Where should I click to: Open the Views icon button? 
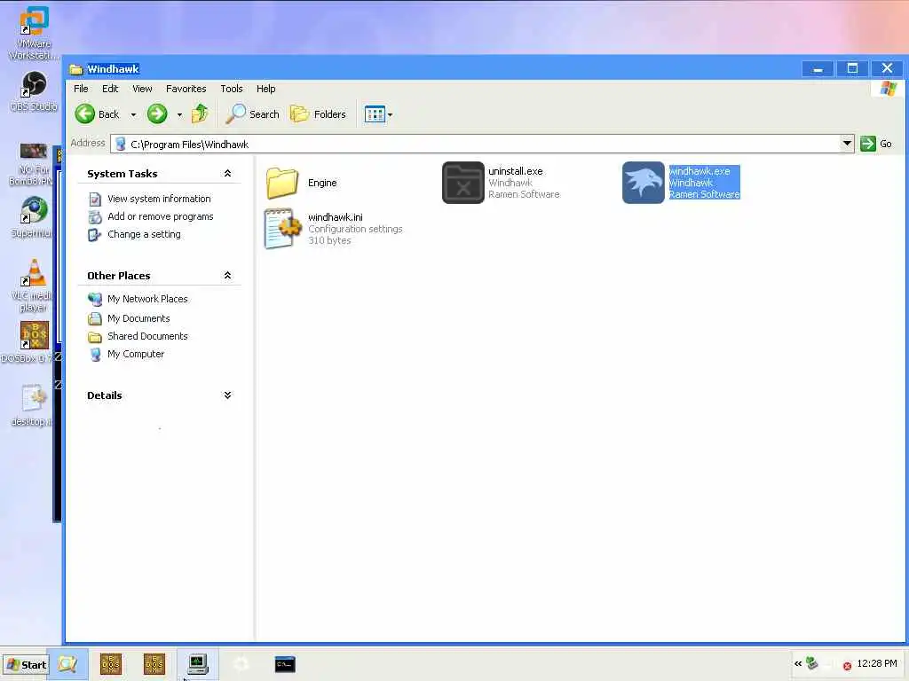pos(375,114)
